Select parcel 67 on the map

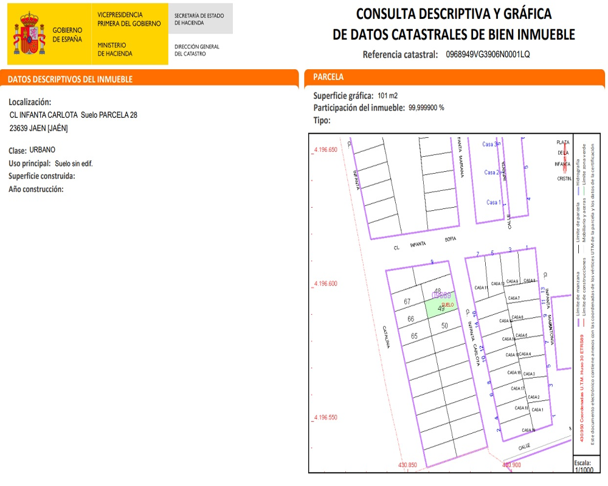pos(407,302)
